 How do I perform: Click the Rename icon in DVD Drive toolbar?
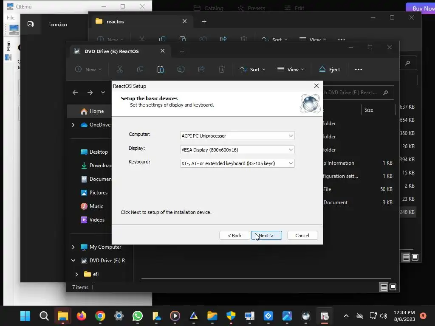pyautogui.click(x=181, y=69)
